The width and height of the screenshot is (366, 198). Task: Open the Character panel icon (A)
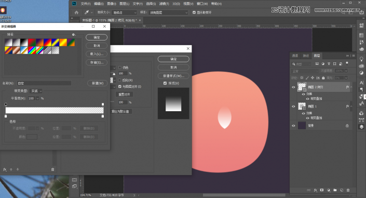pyautogui.click(x=361, y=83)
